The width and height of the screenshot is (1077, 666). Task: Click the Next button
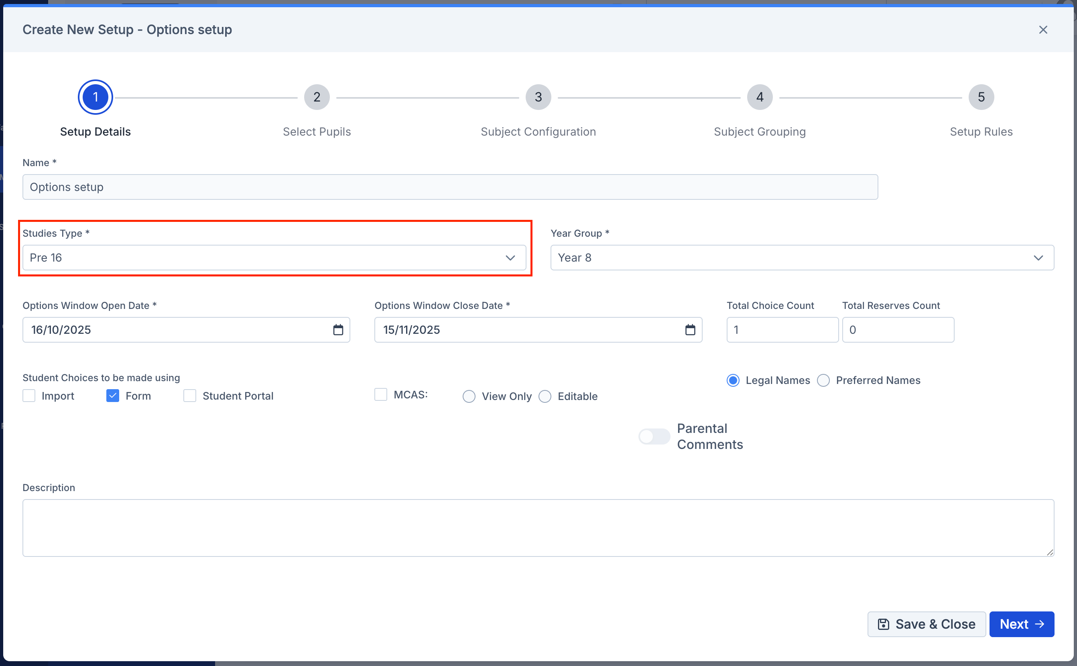pyautogui.click(x=1021, y=624)
